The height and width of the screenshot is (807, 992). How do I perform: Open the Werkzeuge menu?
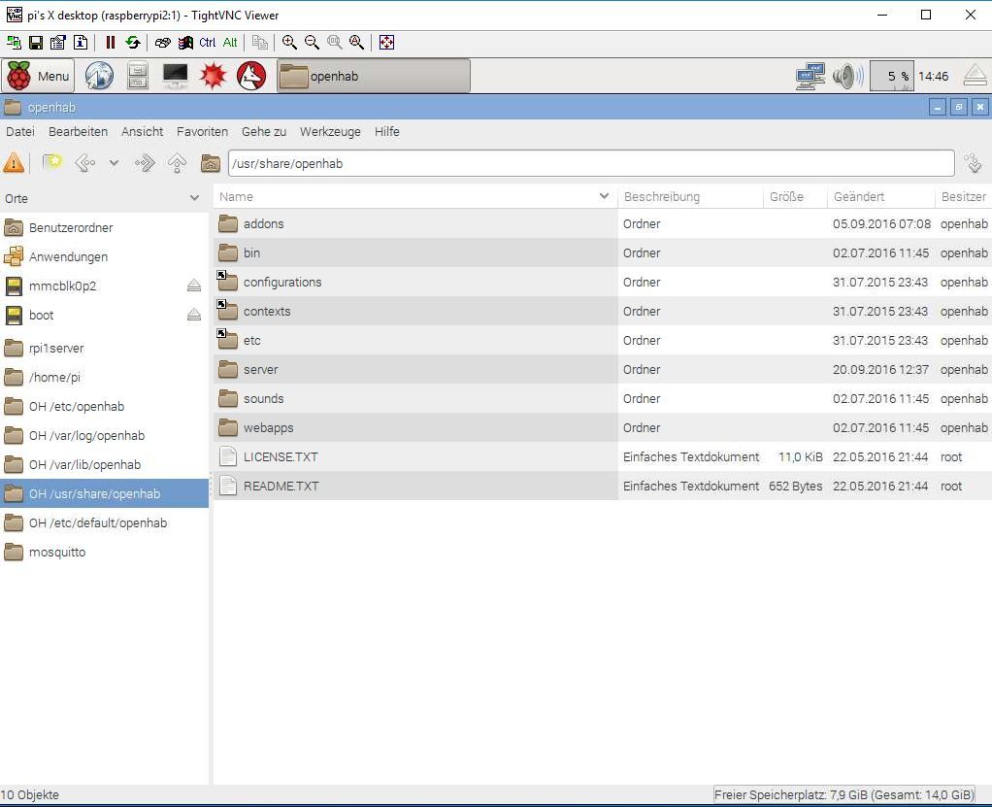[330, 132]
